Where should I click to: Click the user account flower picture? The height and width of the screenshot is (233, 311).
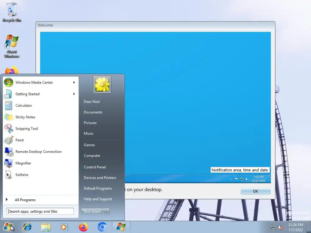(x=102, y=84)
